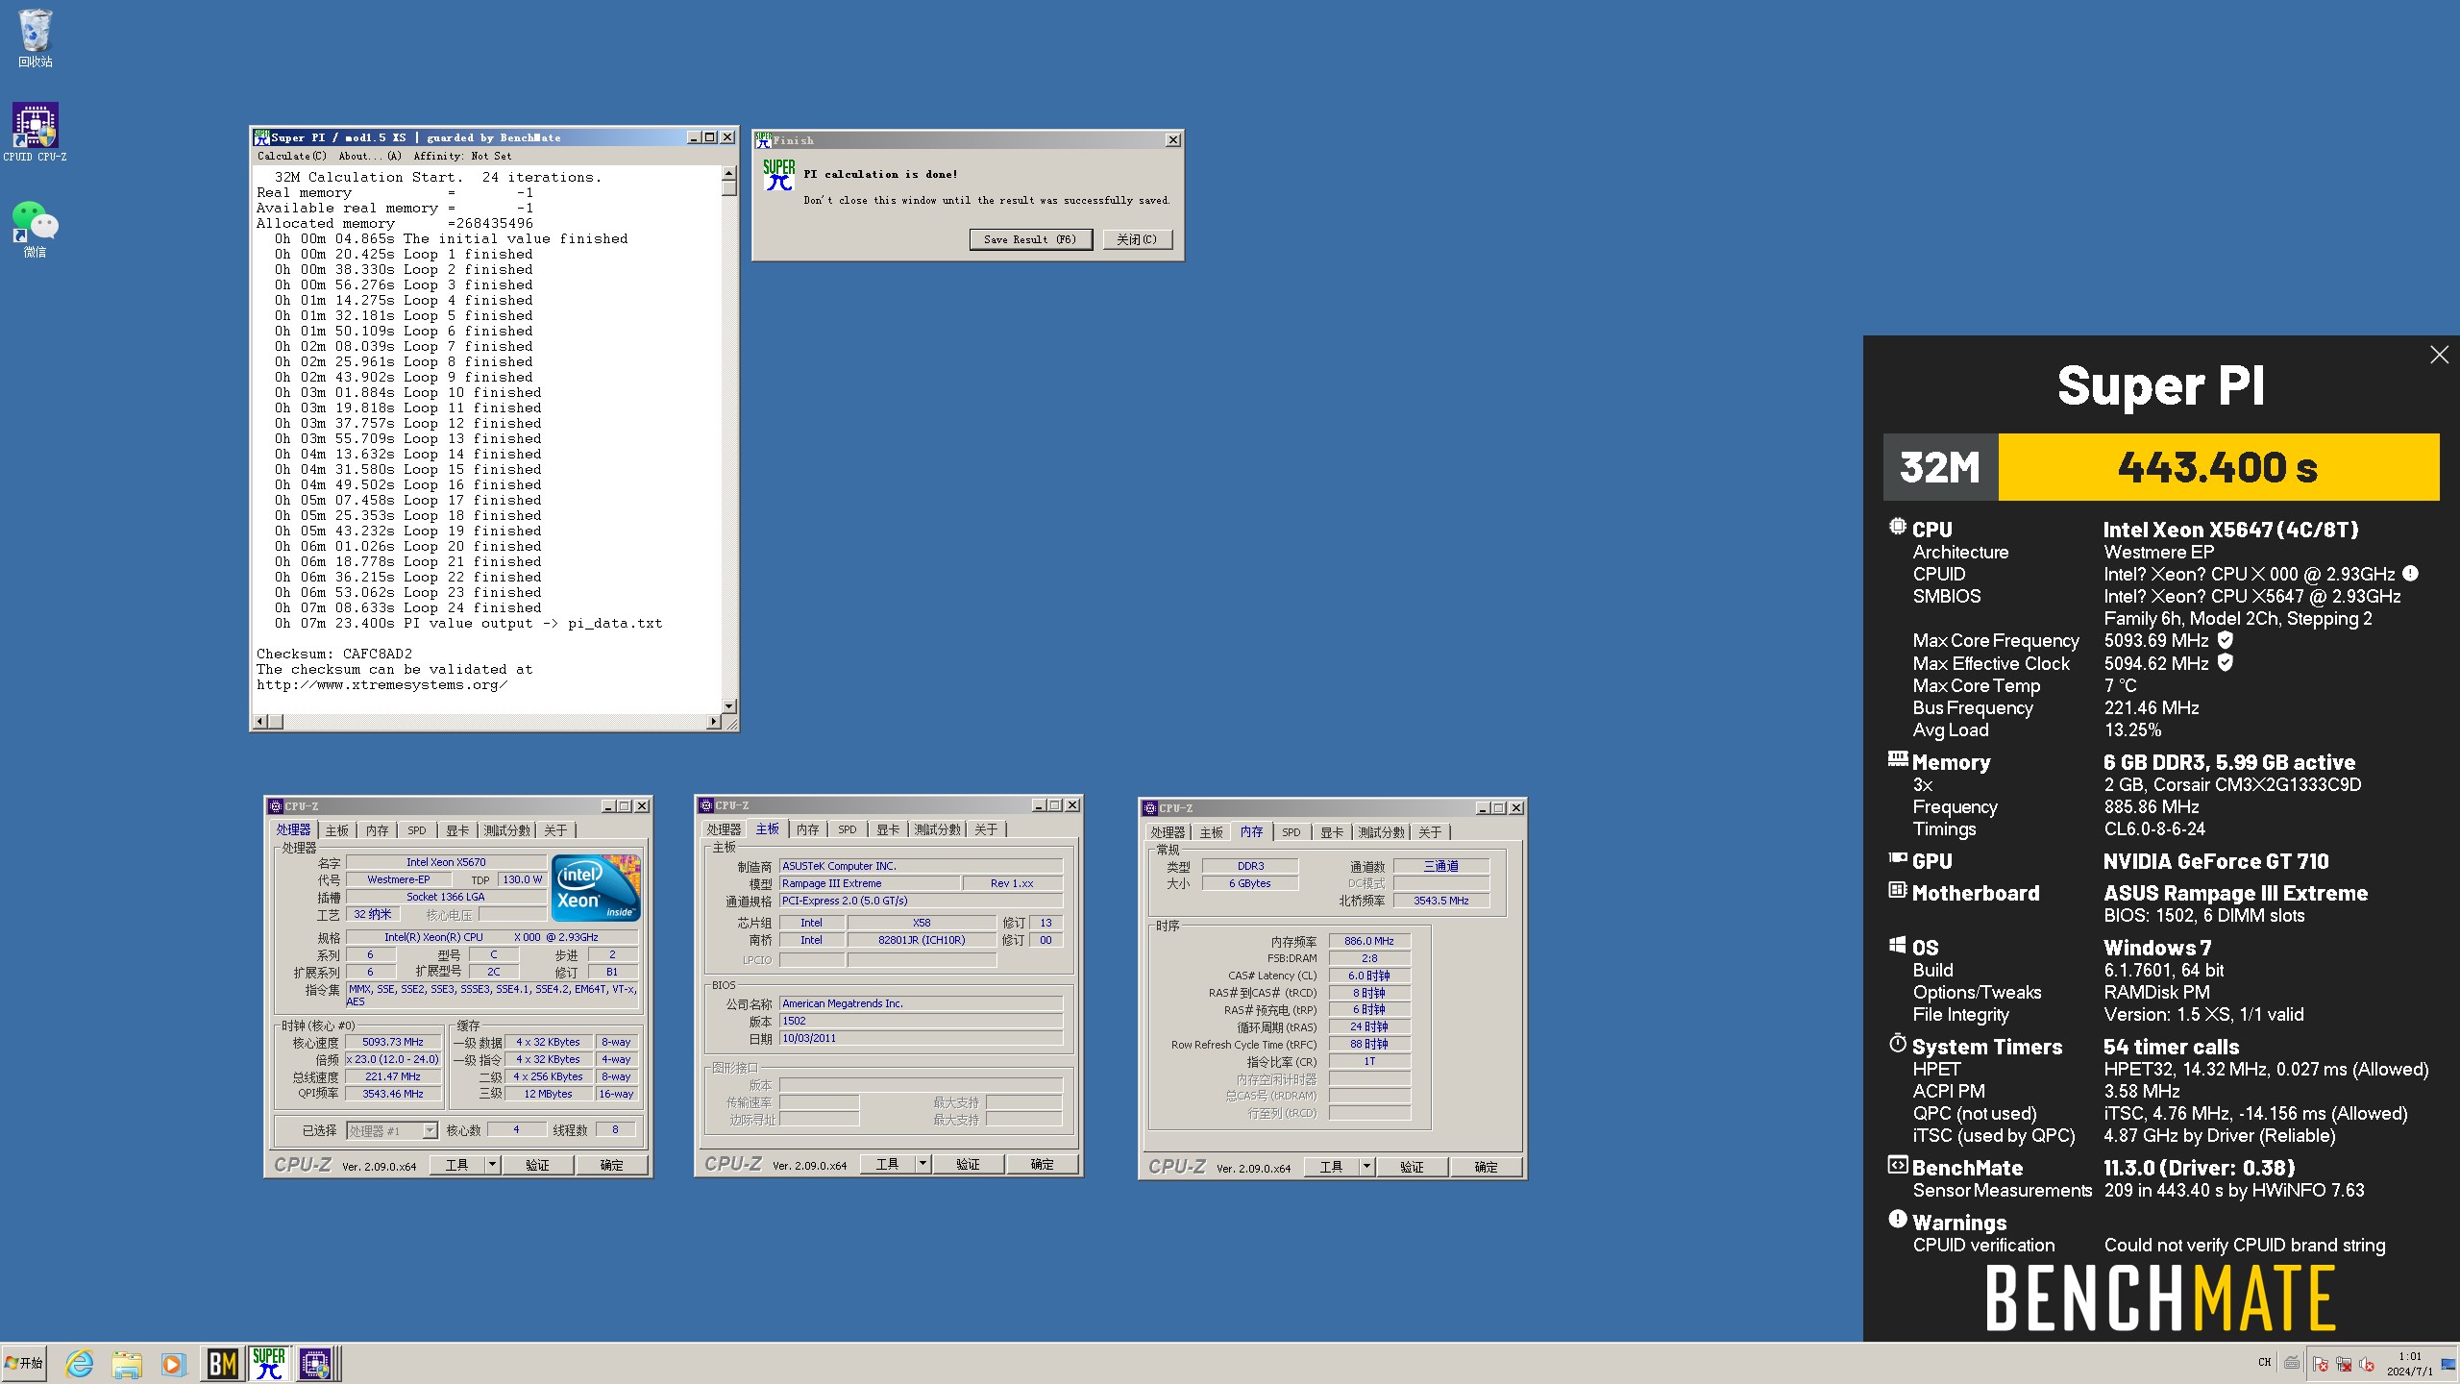Open the WeChat (微信) desktop shortcut
This screenshot has height=1384, width=2460.
(x=36, y=229)
